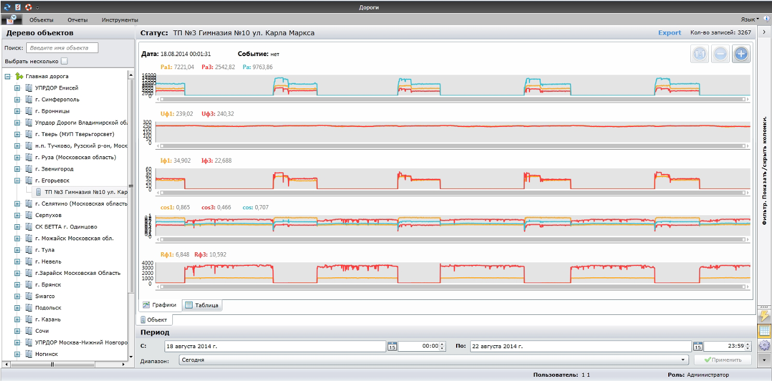The width and height of the screenshot is (772, 381).
Task: Collapse the 'г. Егорьевск' tree node
Action: (x=17, y=180)
